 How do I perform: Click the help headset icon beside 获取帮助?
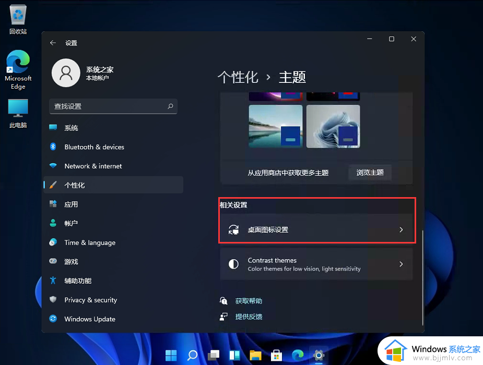tap(223, 301)
